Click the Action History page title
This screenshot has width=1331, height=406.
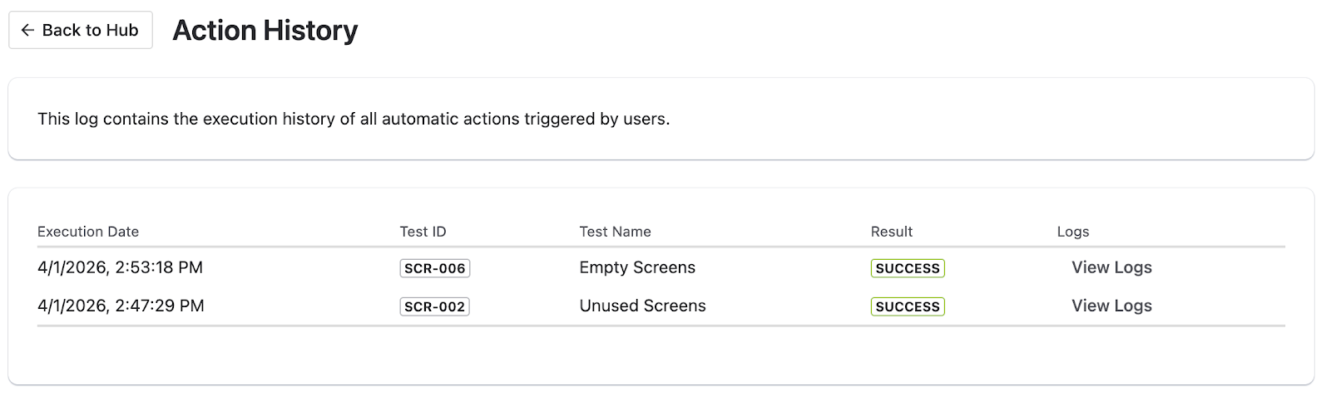click(x=265, y=31)
